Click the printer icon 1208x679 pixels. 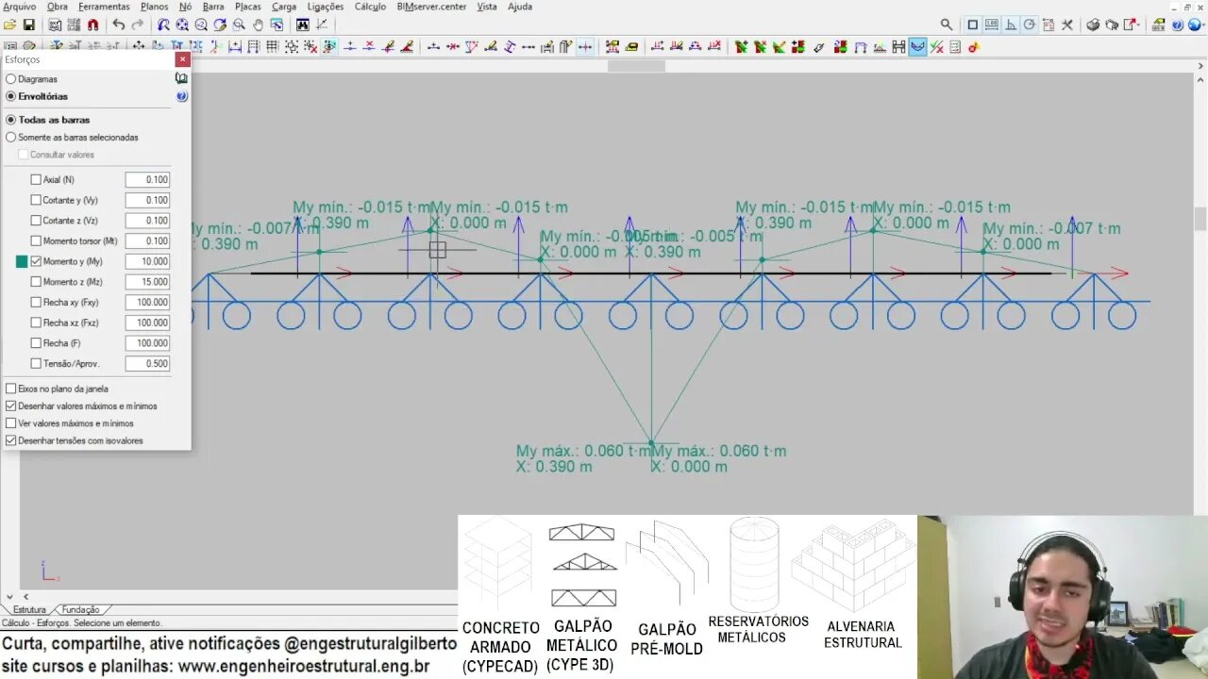[x=1092, y=25]
